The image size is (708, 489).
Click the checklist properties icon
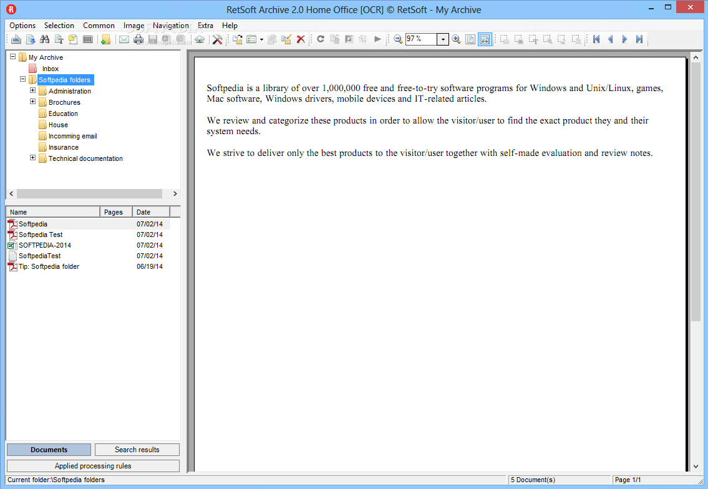pos(251,39)
